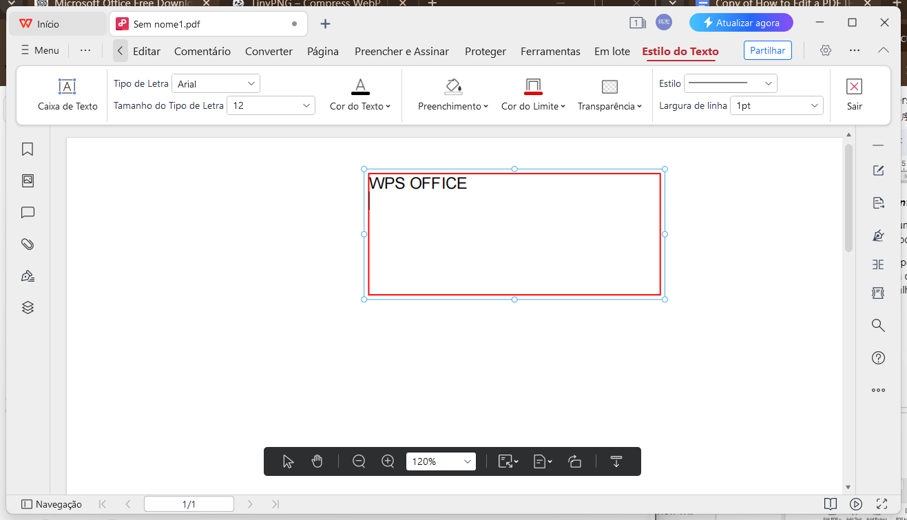Open the Largura de linha dropdown
Screen dimensions: 907x520
point(777,105)
